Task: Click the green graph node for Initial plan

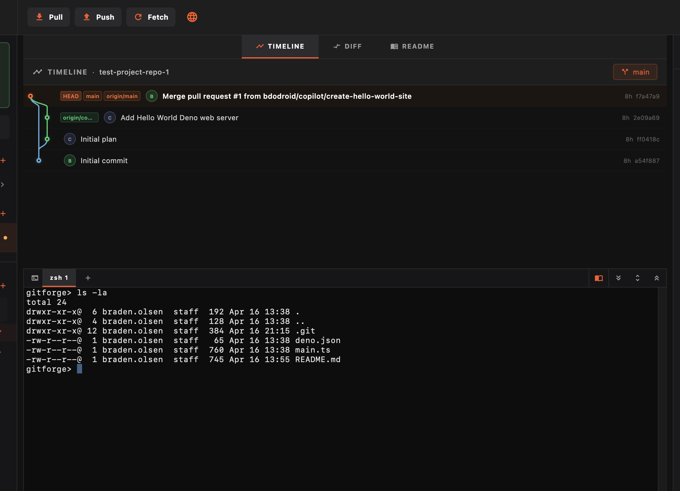Action: (x=47, y=139)
